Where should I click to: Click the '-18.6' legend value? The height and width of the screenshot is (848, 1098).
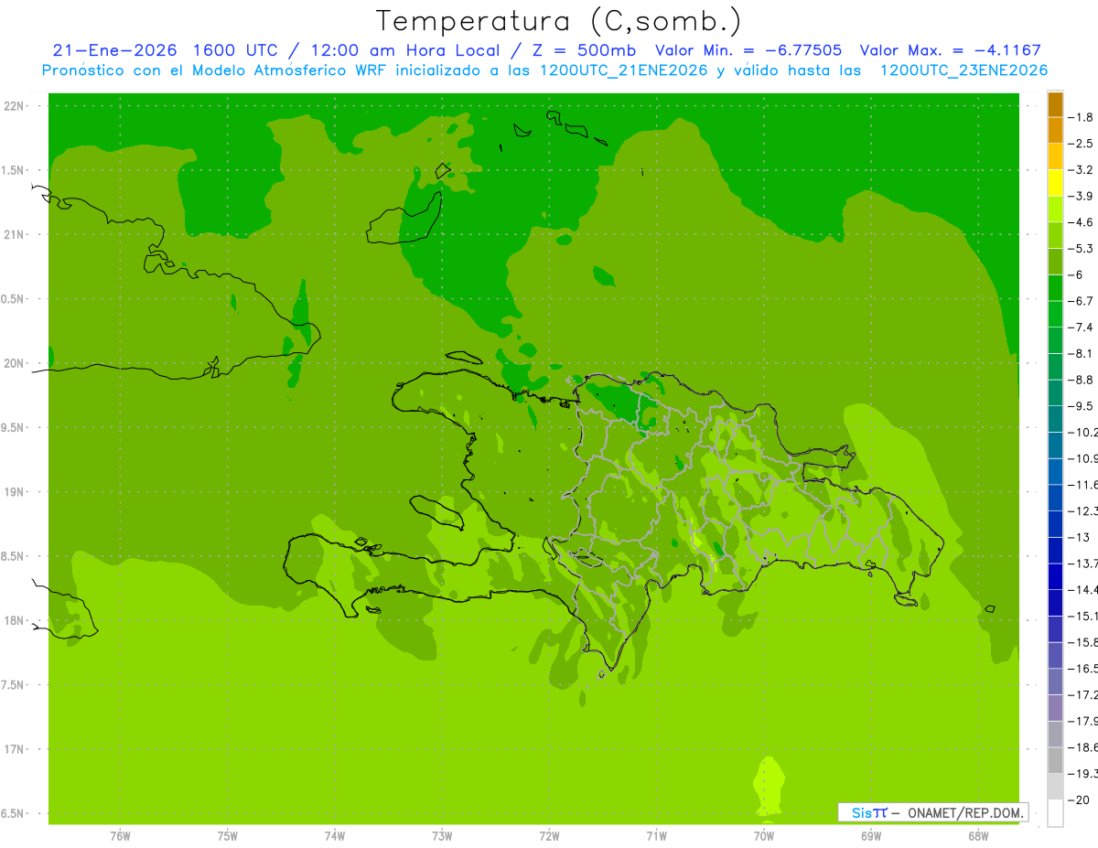1083,747
